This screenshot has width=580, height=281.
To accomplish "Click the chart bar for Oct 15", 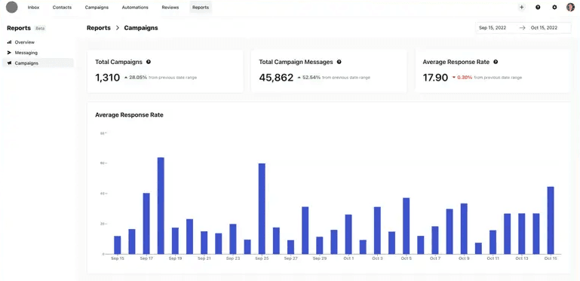I will pos(551,221).
